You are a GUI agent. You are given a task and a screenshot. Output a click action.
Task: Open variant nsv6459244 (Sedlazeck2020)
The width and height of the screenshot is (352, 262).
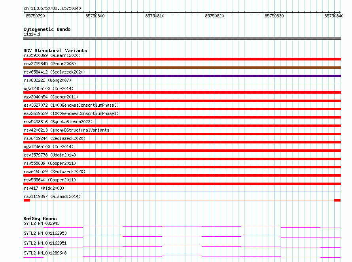55,138
